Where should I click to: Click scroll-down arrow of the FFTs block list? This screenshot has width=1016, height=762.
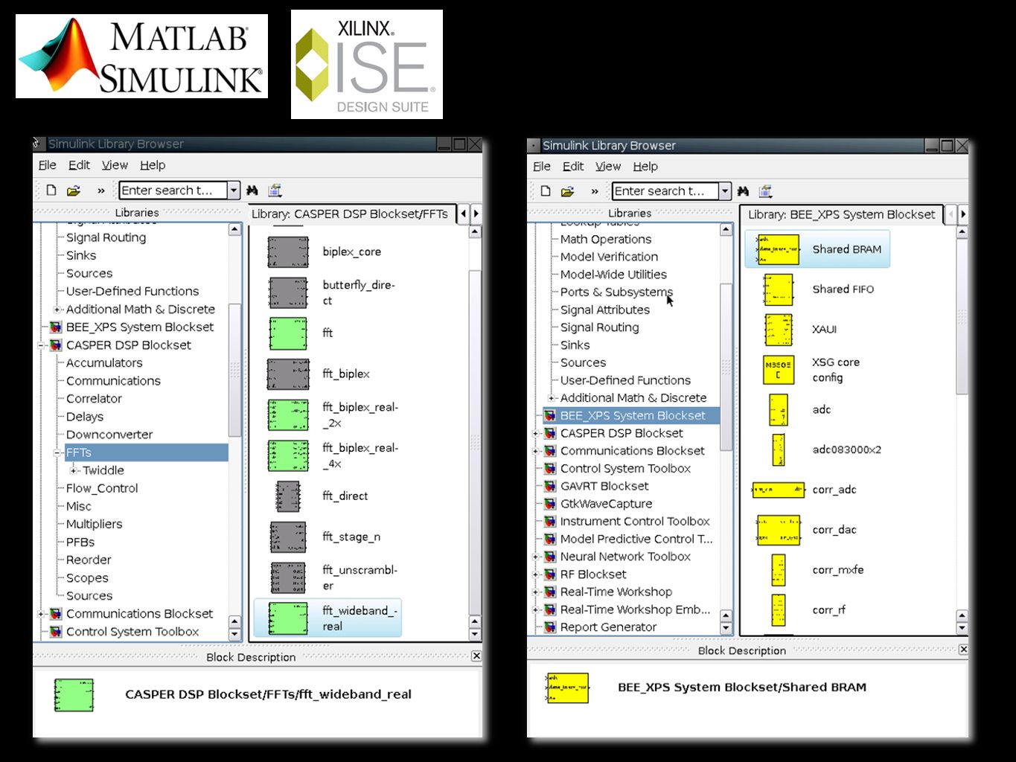point(475,634)
